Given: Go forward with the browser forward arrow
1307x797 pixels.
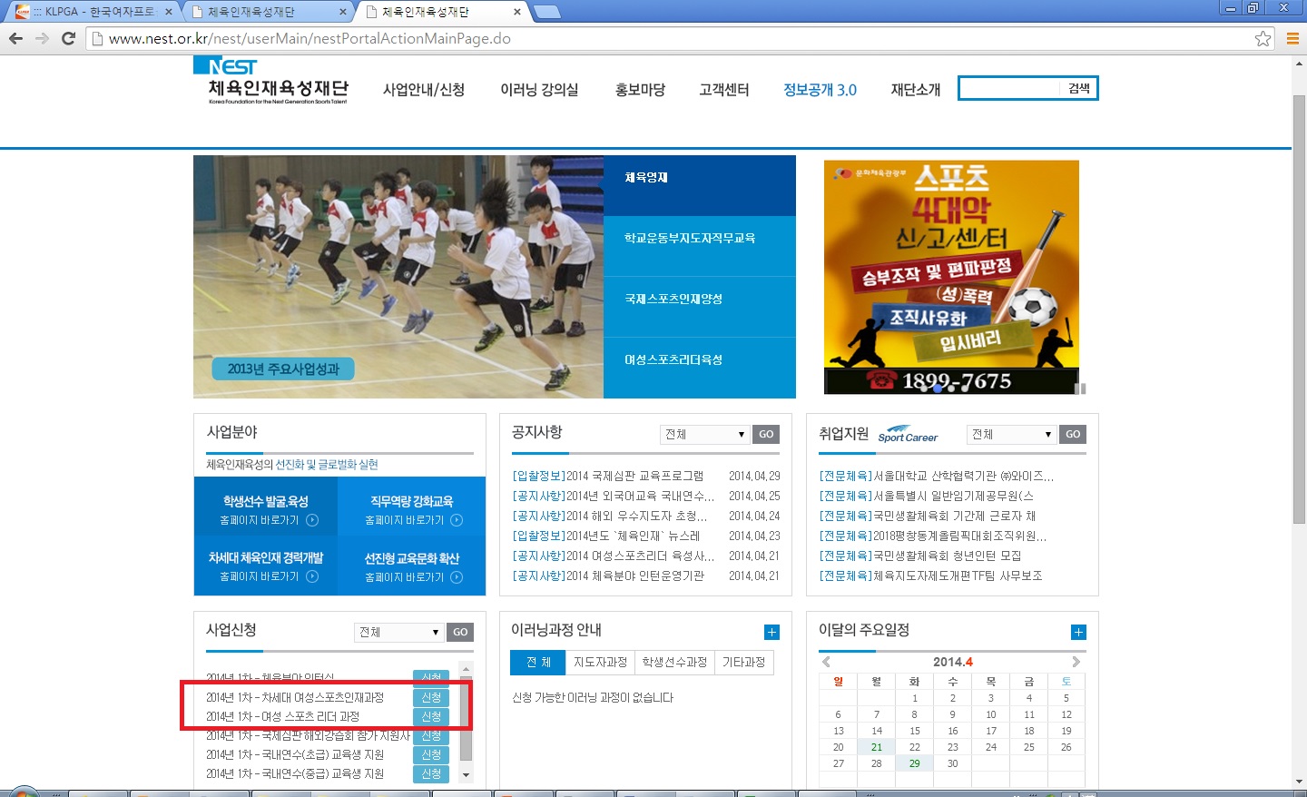Looking at the screenshot, I should pos(42,38).
